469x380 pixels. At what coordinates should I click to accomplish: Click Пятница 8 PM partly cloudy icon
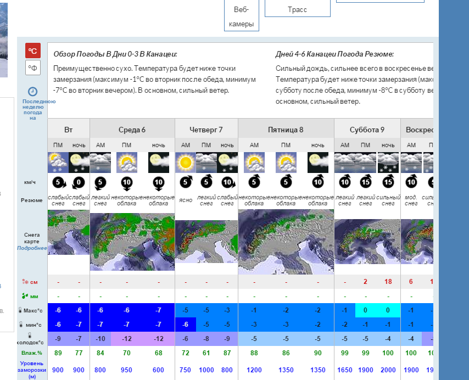286,163
